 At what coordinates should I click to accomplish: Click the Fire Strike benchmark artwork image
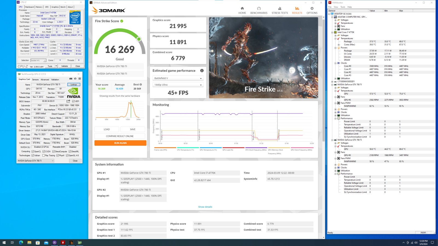(263, 58)
